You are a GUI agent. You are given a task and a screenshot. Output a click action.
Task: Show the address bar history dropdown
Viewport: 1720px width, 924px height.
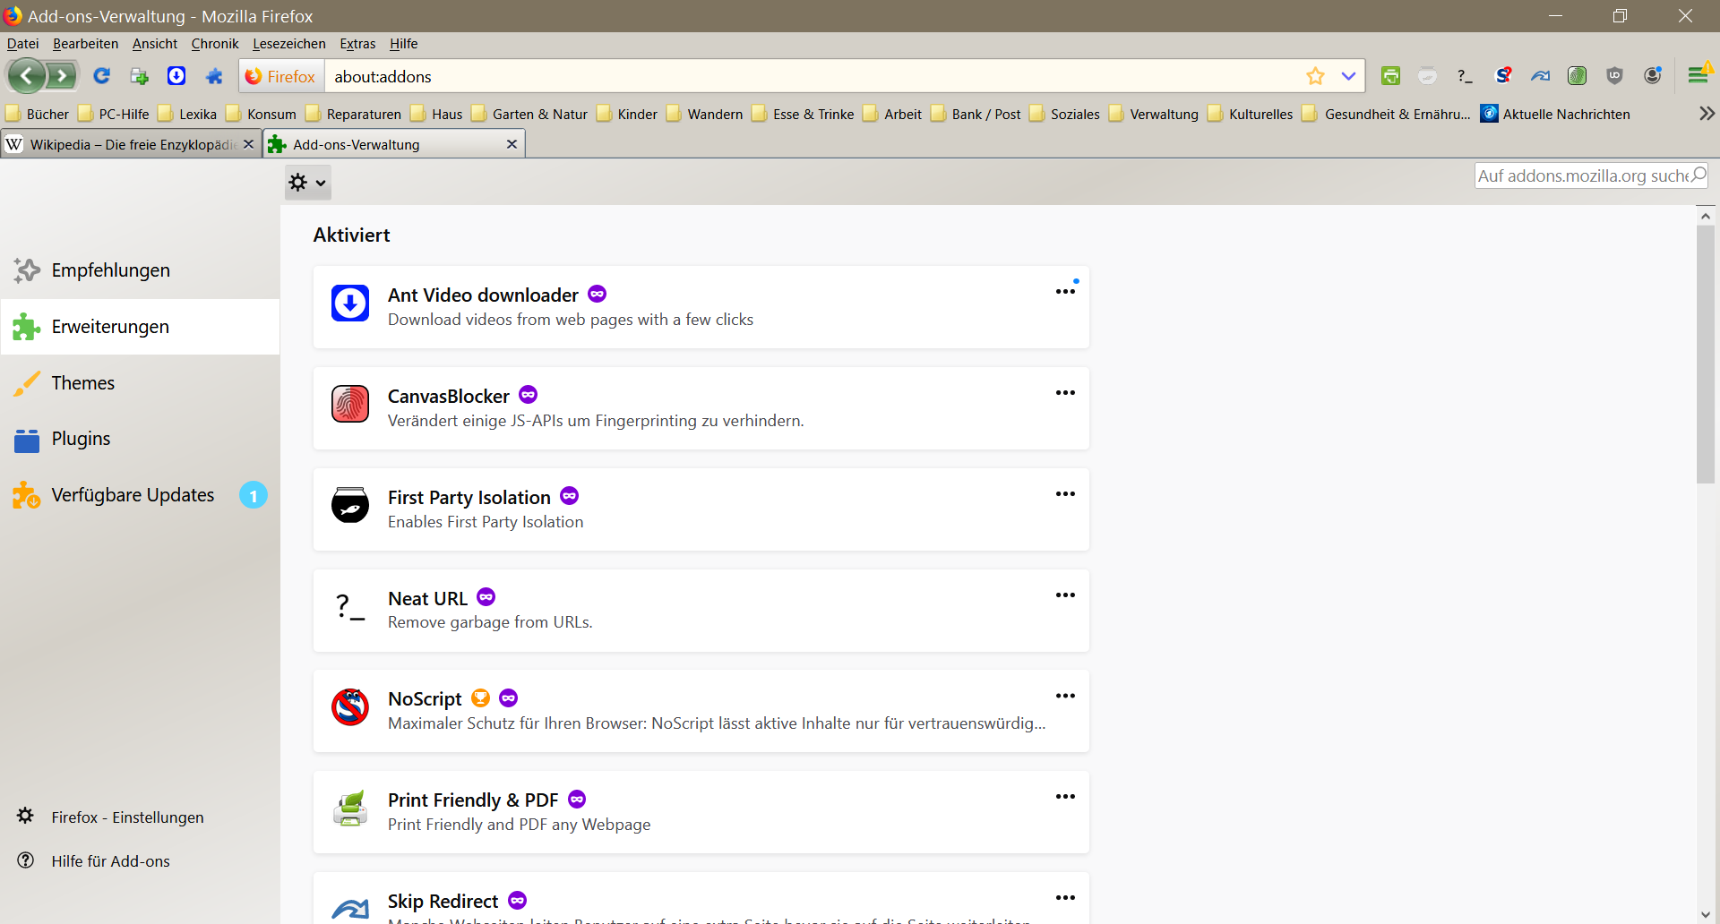[1348, 76]
